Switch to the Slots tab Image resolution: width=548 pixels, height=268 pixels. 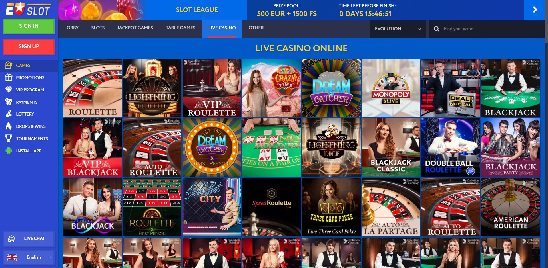point(98,28)
